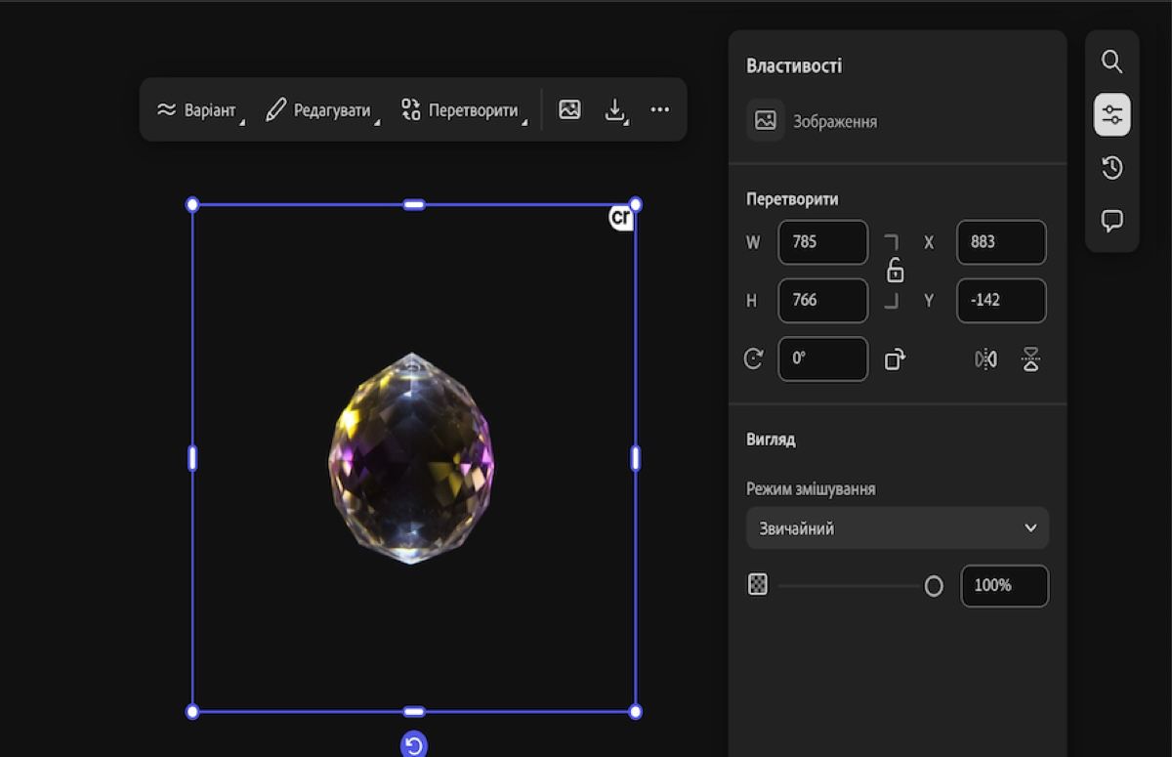Click the left-middle edge selection handle
Screen dimensions: 1172x757
(192, 458)
